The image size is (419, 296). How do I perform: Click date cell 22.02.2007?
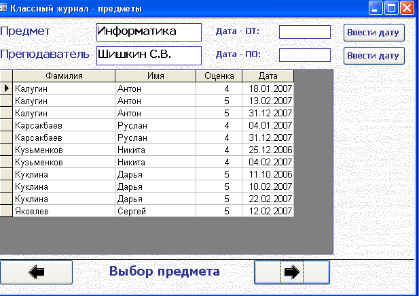pyautogui.click(x=268, y=199)
